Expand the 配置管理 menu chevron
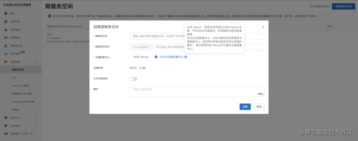The width and height of the screenshot is (358, 141). (x=36, y=30)
